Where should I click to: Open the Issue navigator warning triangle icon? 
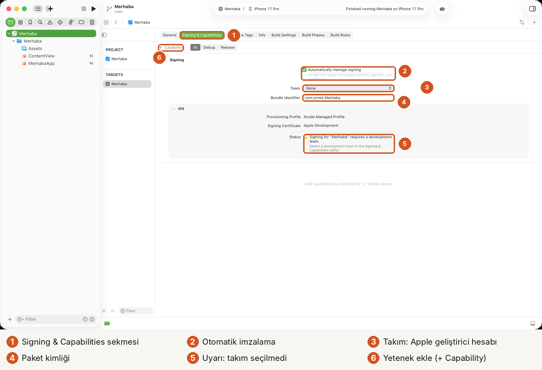tap(50, 22)
